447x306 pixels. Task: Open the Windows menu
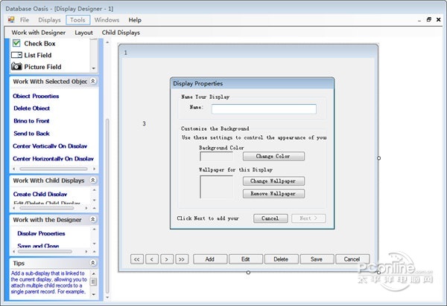coord(107,20)
